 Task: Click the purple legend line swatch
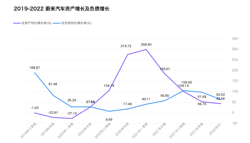point(17,23)
